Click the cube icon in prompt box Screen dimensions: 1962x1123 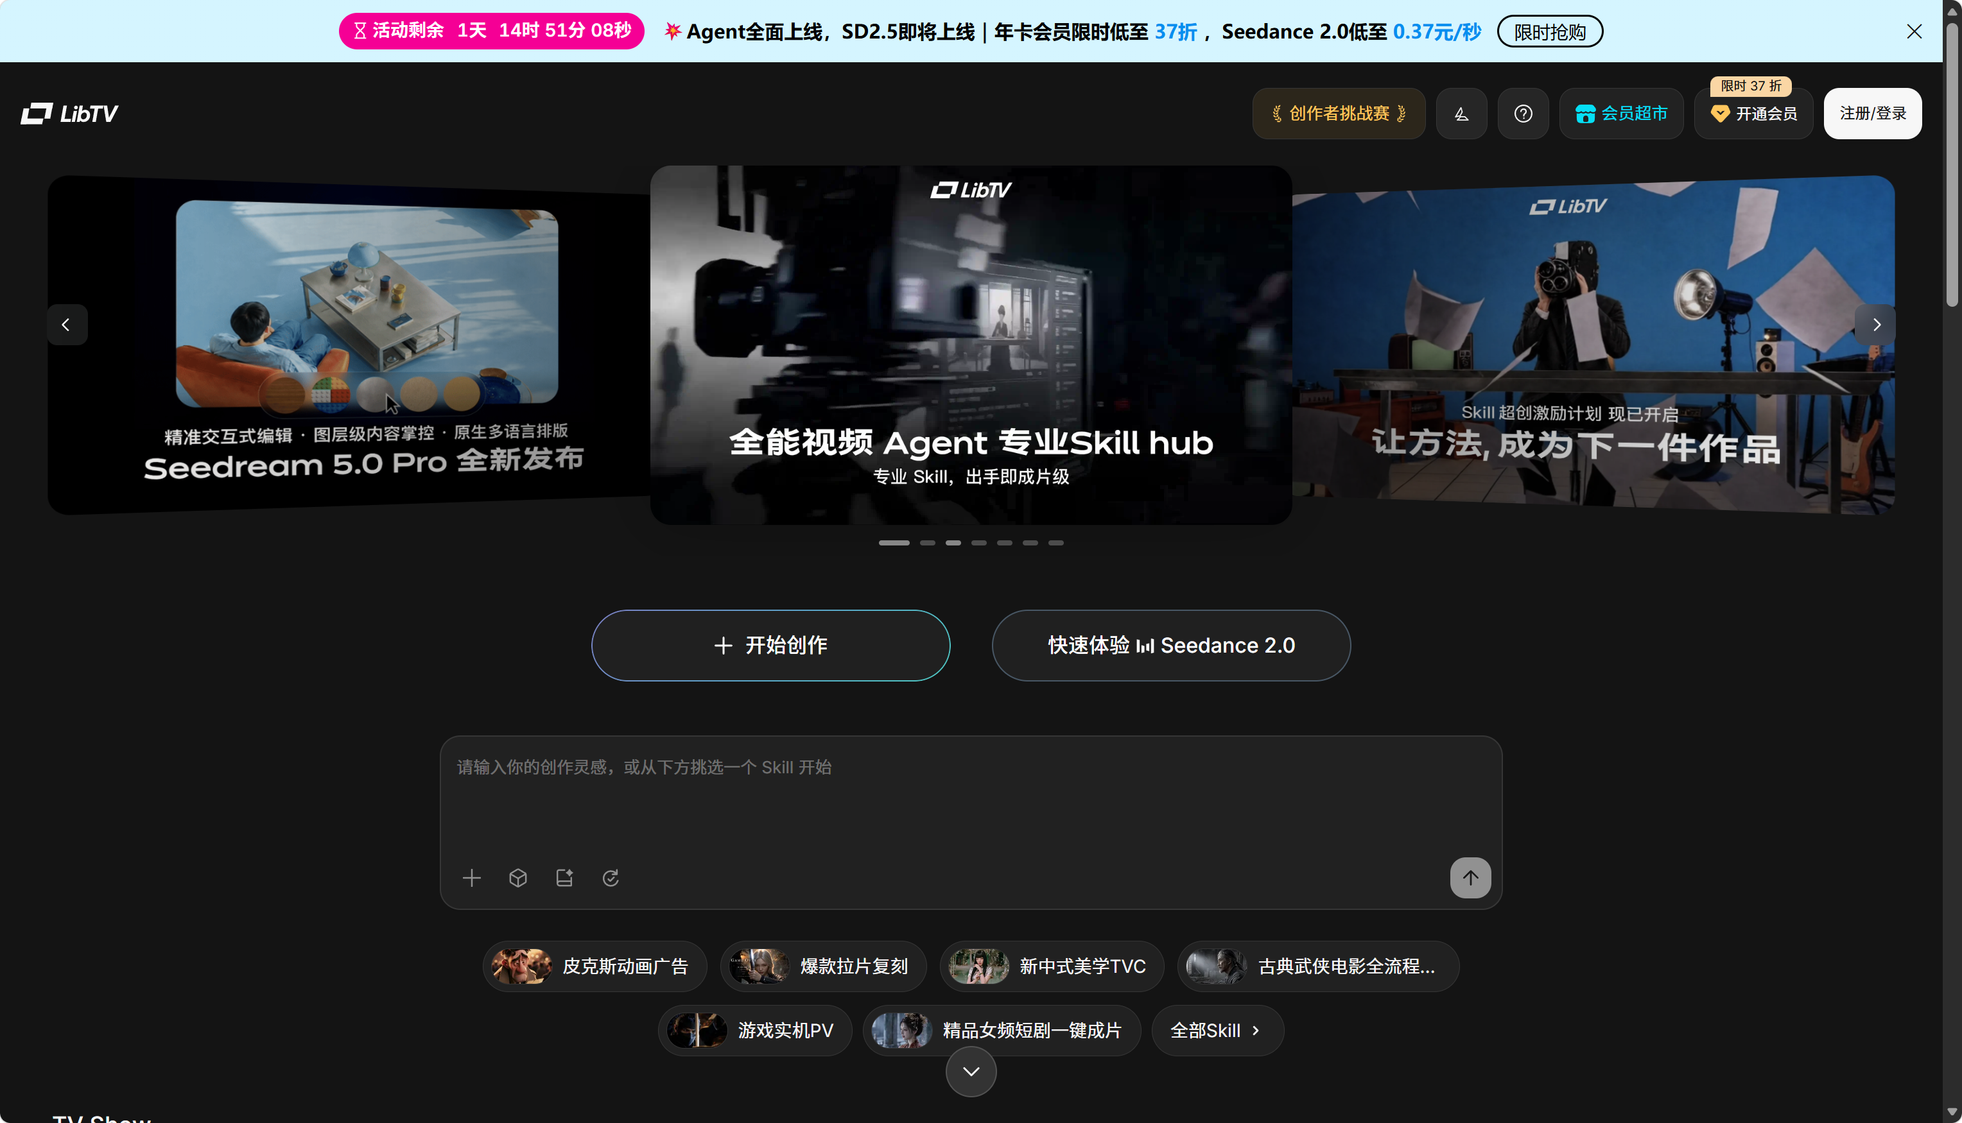coord(517,878)
